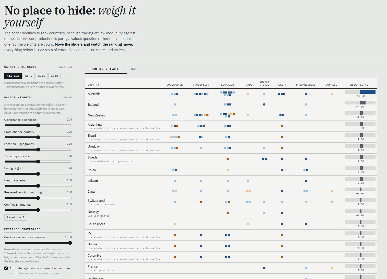Select the All GCR catastrophe scope
This screenshot has height=279, width=387.
click(13, 76)
